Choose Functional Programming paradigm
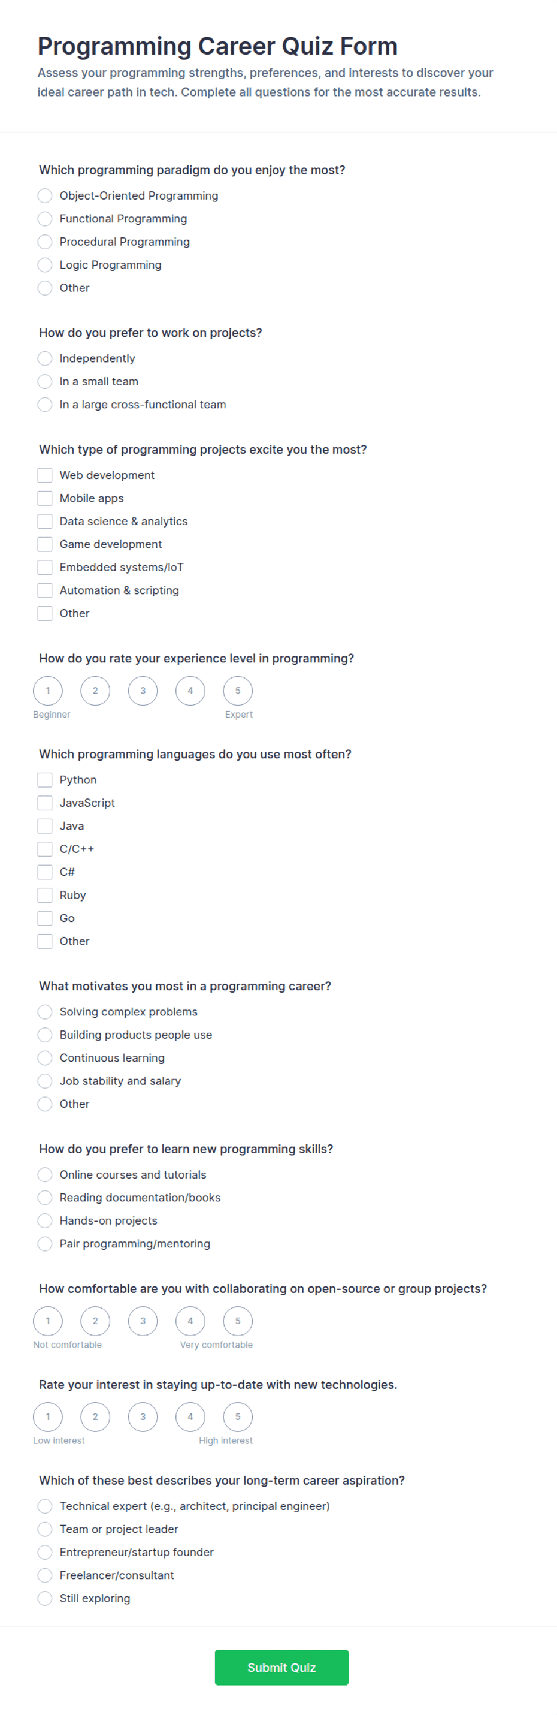This screenshot has width=557, height=1715. (x=44, y=219)
